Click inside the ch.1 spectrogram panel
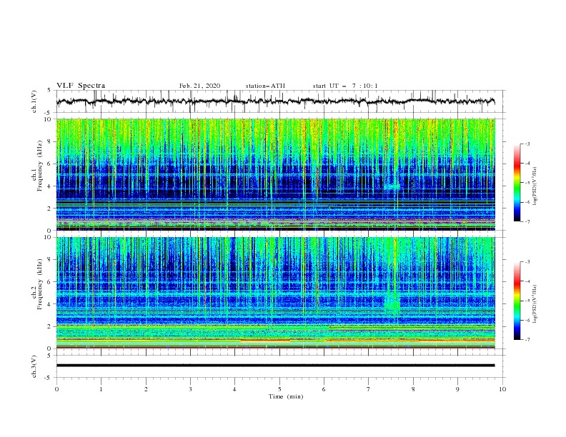This screenshot has width=566, height=437. 276,174
